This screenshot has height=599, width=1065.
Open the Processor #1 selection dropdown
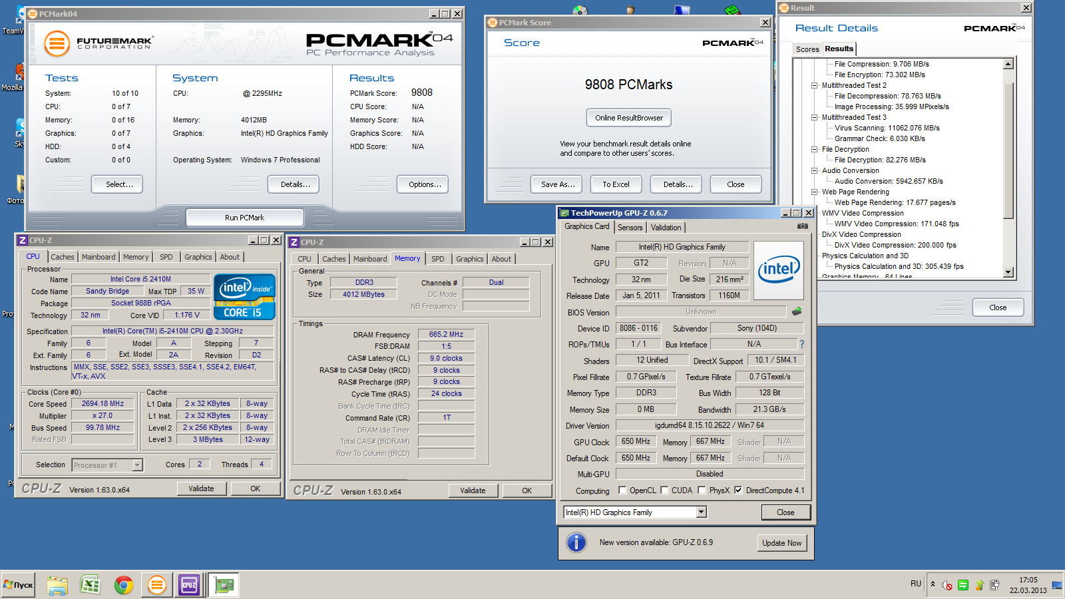(x=137, y=465)
